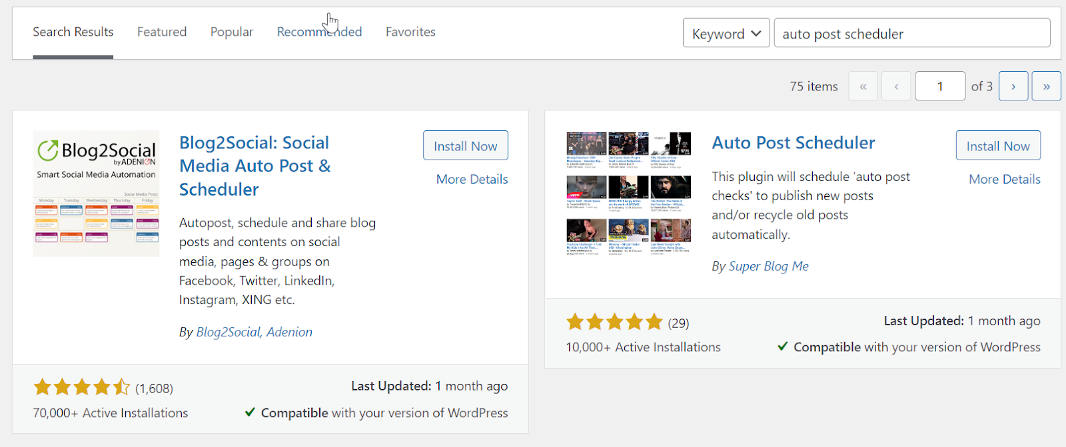Expand the Keyword search type dropdown
Viewport: 1066px width, 447px height.
[726, 33]
